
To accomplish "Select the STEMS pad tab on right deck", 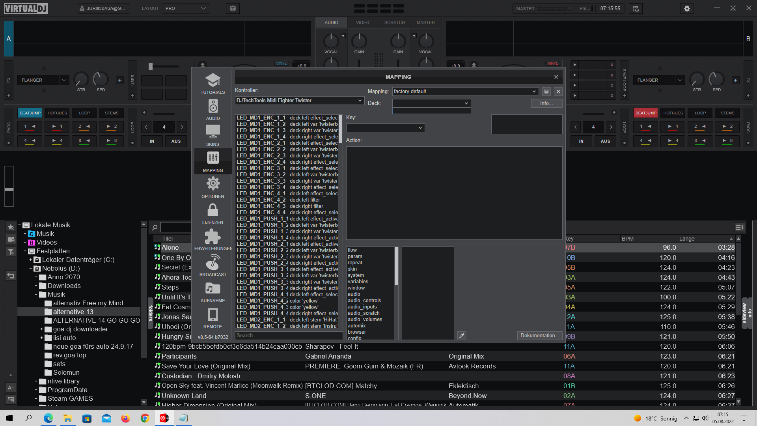I will [727, 113].
